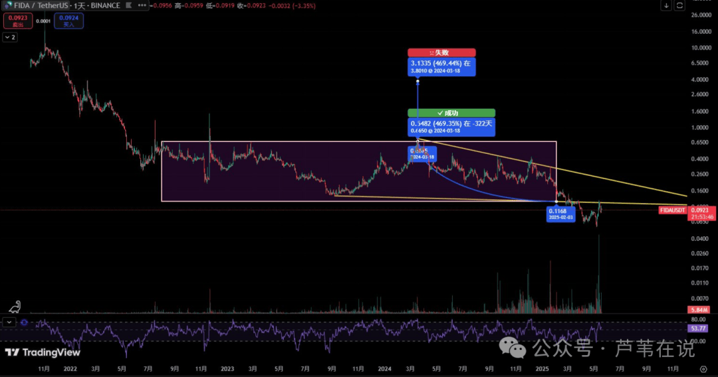This screenshot has width=718, height=377.
Task: Click the FIDAUSDT red price label
Action: click(x=673, y=210)
